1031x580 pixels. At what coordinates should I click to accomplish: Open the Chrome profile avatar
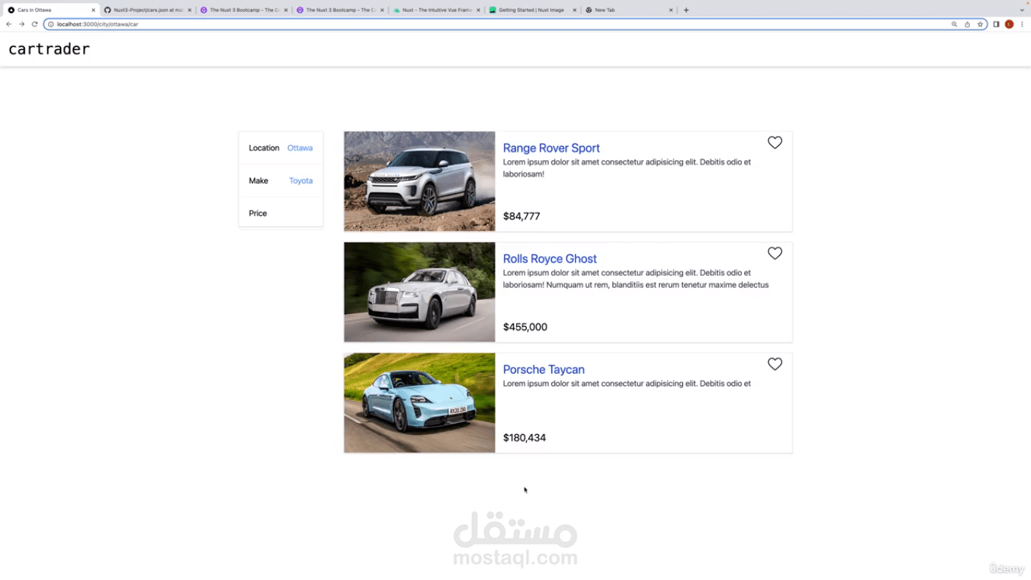1009,24
